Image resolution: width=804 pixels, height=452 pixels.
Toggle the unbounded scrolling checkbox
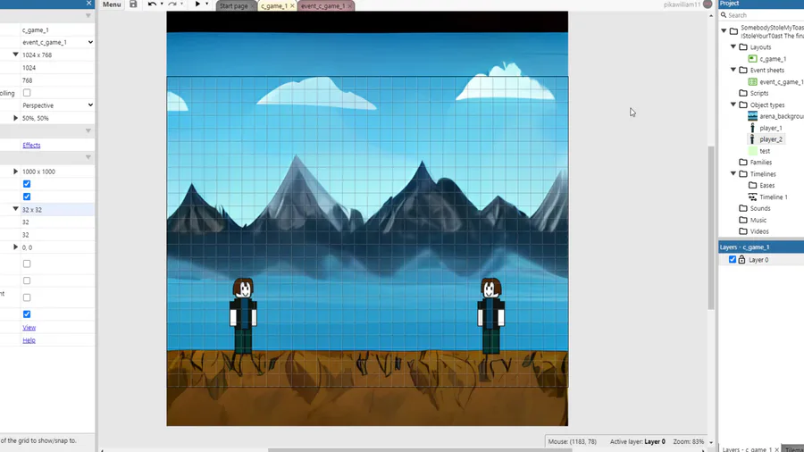click(x=27, y=93)
